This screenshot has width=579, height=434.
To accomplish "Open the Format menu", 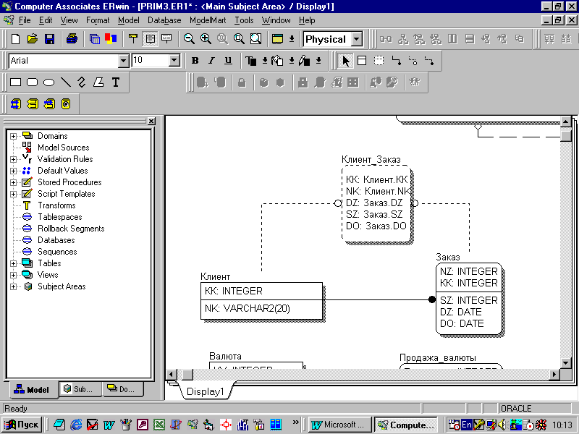I will pyautogui.click(x=98, y=20).
